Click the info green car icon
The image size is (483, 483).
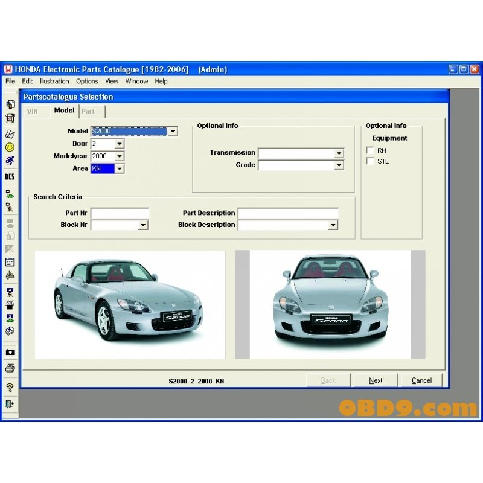pos(10,318)
